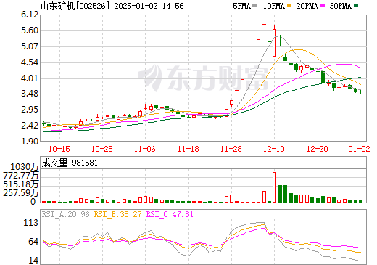Click the 2.95 price axis label
377x265 pixels.
[30, 110]
